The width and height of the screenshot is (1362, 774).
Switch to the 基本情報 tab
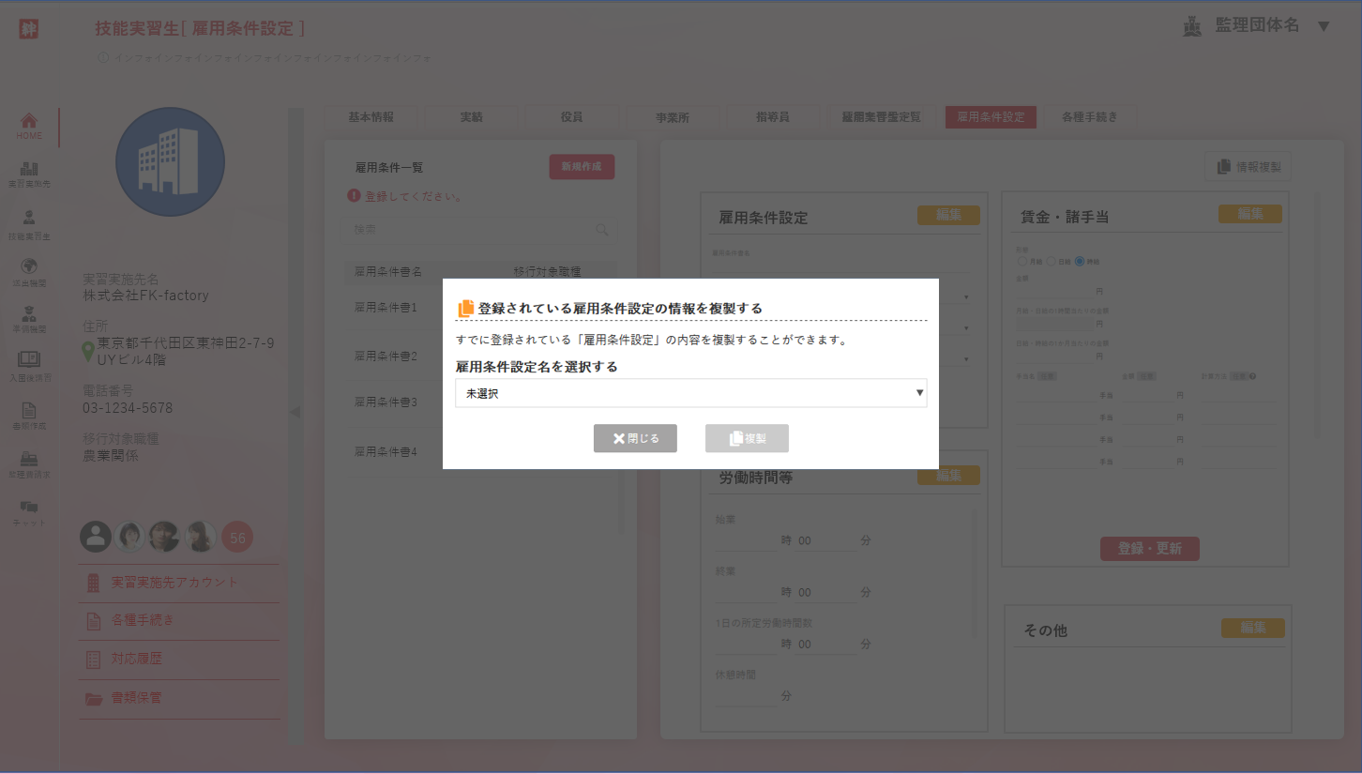click(371, 116)
